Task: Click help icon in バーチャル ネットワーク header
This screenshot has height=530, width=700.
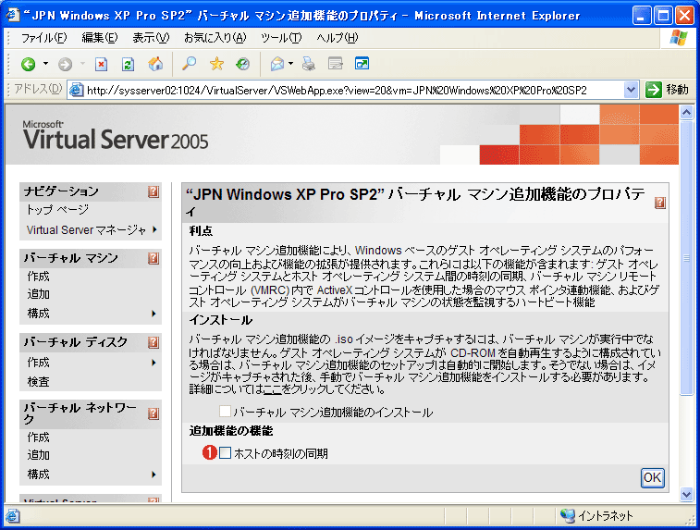Action: tap(154, 413)
